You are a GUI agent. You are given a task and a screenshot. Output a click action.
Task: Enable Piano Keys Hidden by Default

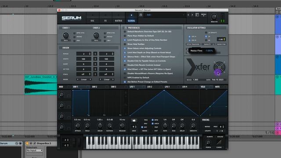[125, 36]
